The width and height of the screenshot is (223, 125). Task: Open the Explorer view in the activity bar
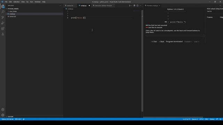tap(3, 6)
